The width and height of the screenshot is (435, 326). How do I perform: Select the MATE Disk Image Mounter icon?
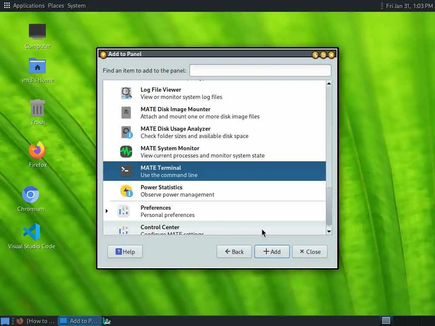click(x=126, y=112)
